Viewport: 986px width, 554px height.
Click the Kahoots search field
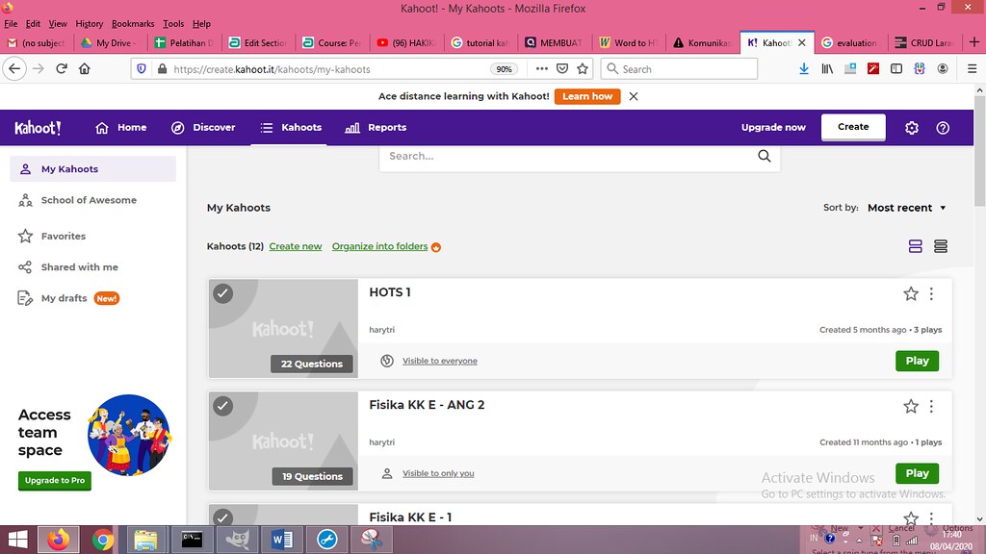(579, 157)
